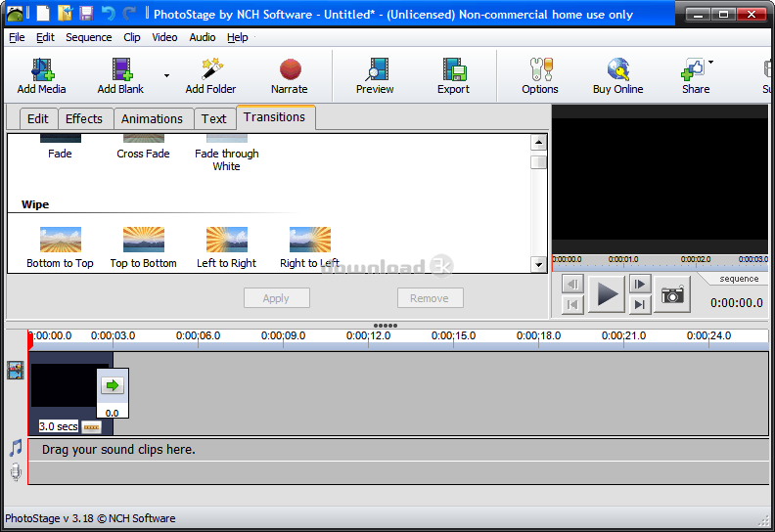
Task: Switch to the Edit tab
Action: pos(38,119)
